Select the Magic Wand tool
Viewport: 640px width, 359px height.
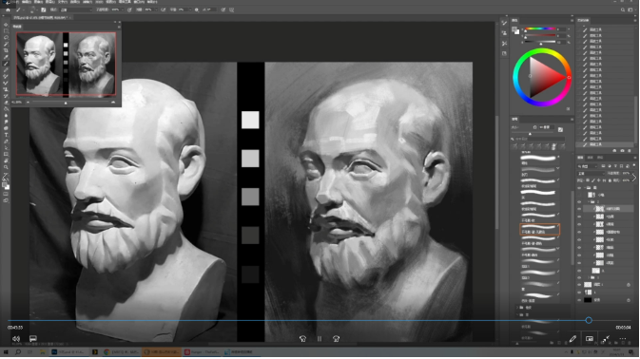click(x=6, y=45)
